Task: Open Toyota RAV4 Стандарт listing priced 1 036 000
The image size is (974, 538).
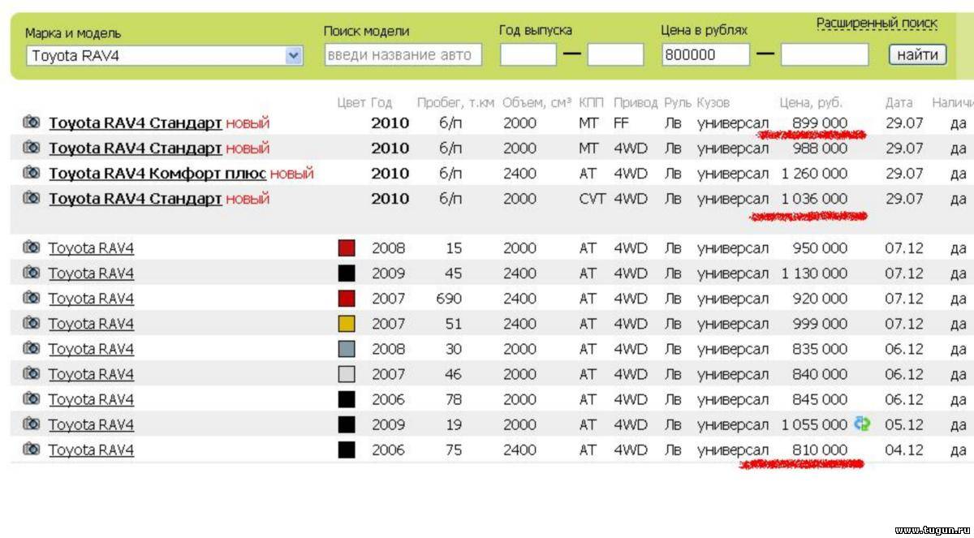Action: (x=135, y=199)
